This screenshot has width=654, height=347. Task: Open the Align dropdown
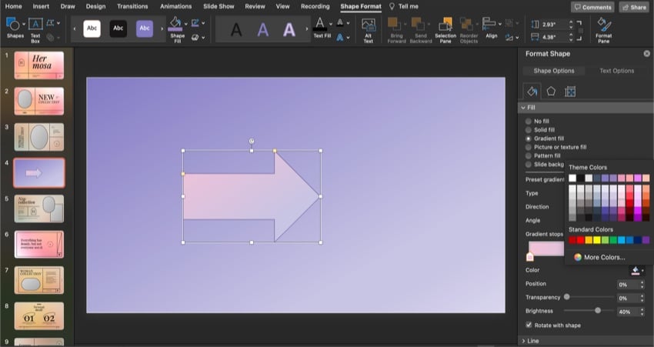492,28
